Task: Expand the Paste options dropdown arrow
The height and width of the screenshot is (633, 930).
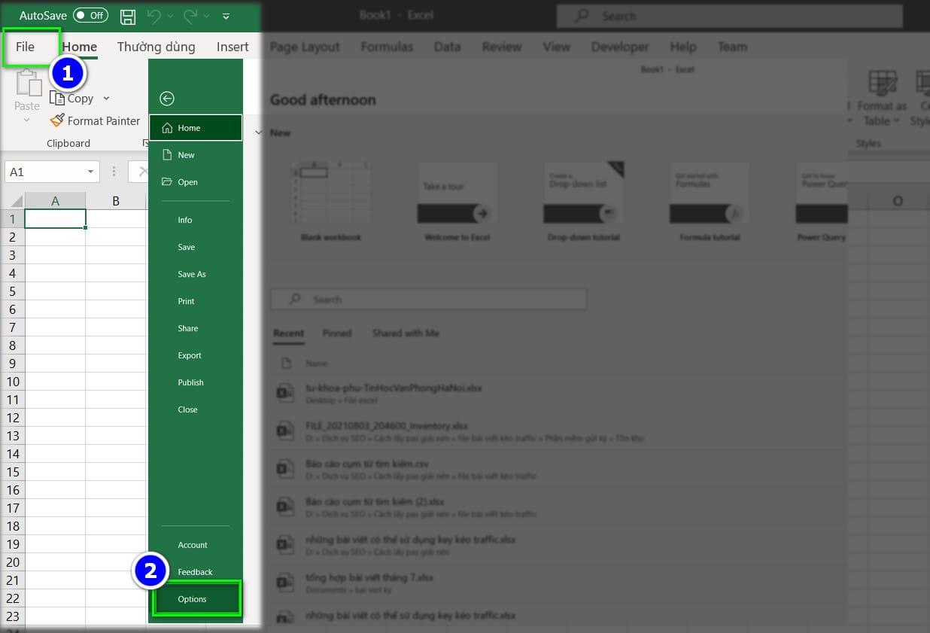Action: coord(26,120)
